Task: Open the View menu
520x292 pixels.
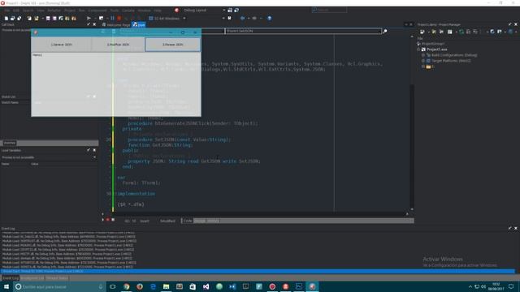Action: click(41, 11)
